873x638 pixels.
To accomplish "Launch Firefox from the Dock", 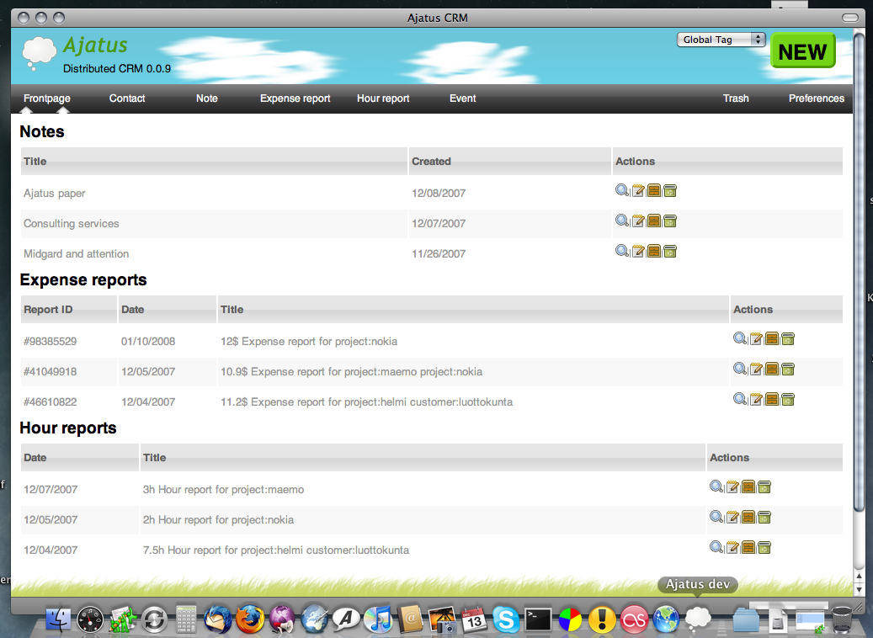I will pyautogui.click(x=249, y=620).
